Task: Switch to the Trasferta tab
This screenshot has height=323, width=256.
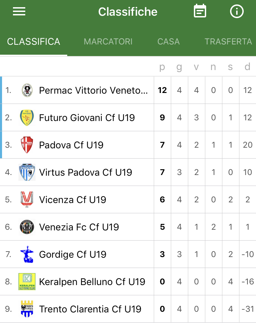Action: point(228,42)
